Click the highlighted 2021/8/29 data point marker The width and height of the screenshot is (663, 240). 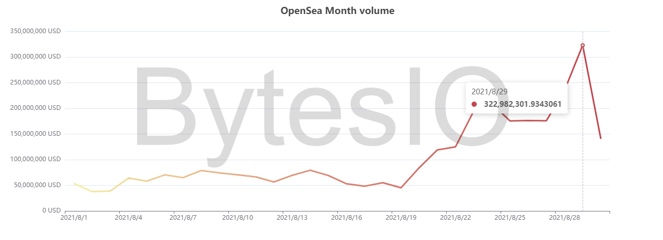point(583,46)
